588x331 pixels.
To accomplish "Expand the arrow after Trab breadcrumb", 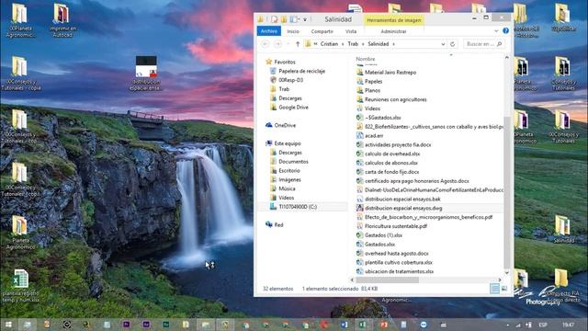I will [363, 44].
